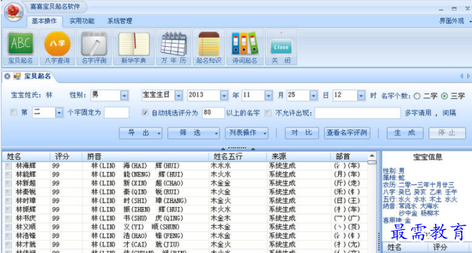Screen dimensions: 472x253
Task: Click the 查看名字评测 button
Action: [347, 133]
